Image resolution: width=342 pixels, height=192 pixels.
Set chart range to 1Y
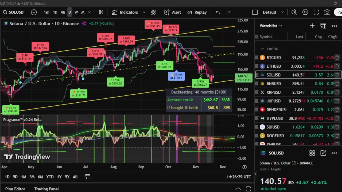(59, 177)
